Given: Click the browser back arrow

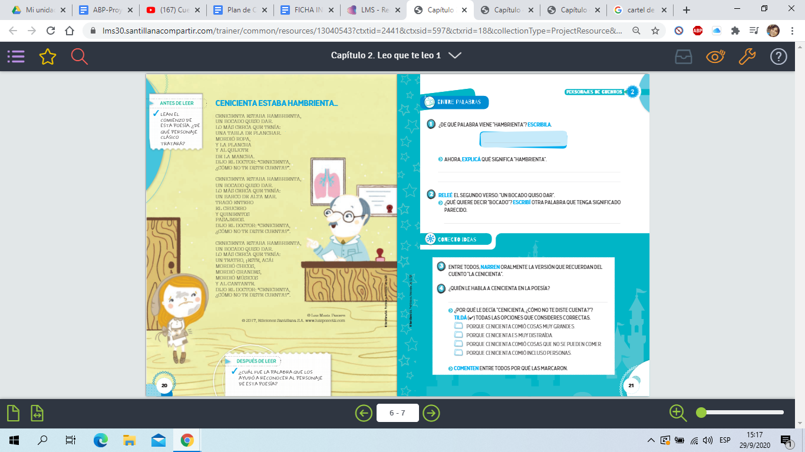Looking at the screenshot, I should [x=13, y=31].
